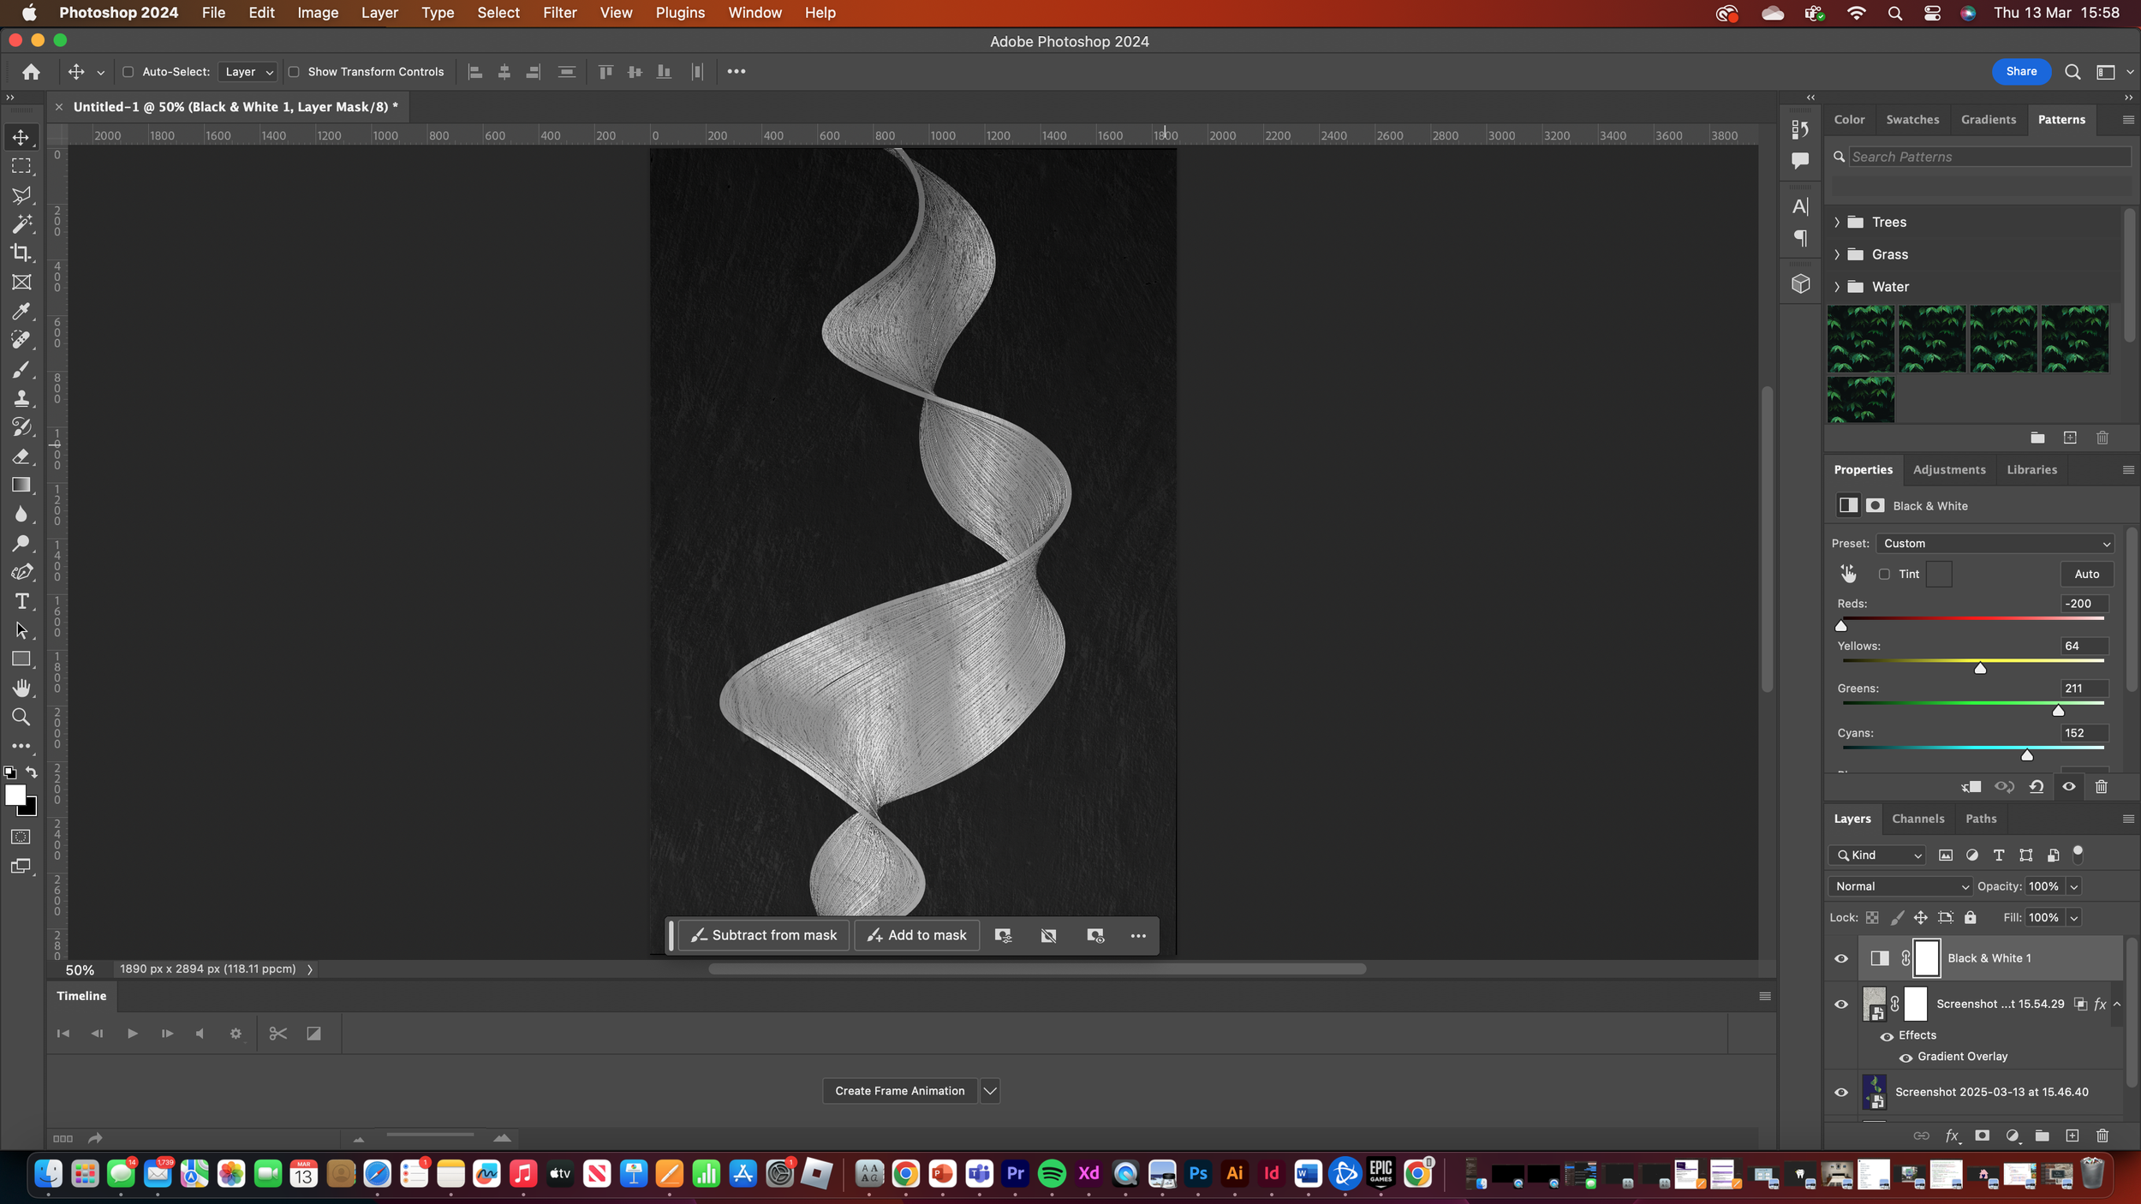The image size is (2141, 1204).
Task: Enable the Auto-Select checkbox
Action: (128, 72)
